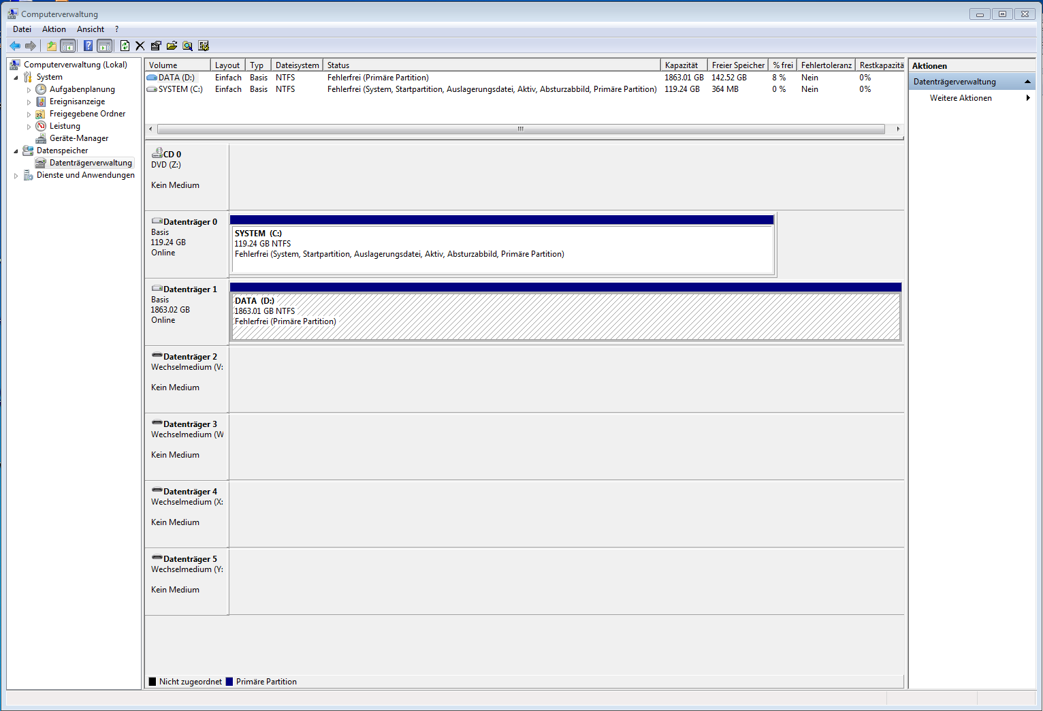Click the Up one level folder icon
This screenshot has height=711, width=1043.
tap(52, 46)
